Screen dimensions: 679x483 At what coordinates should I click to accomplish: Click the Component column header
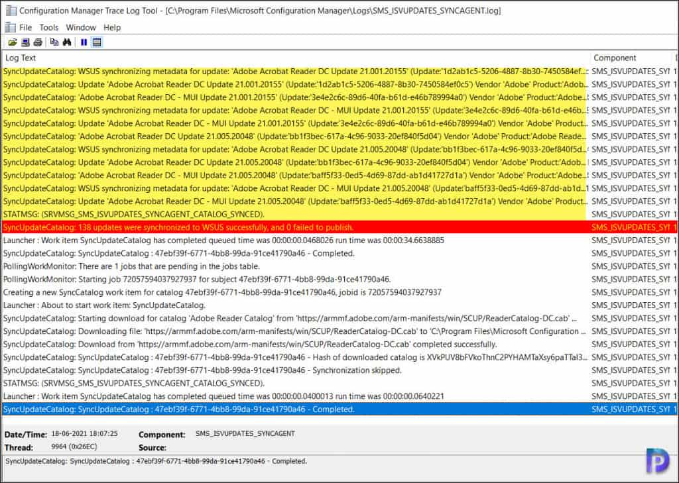(x=631, y=58)
